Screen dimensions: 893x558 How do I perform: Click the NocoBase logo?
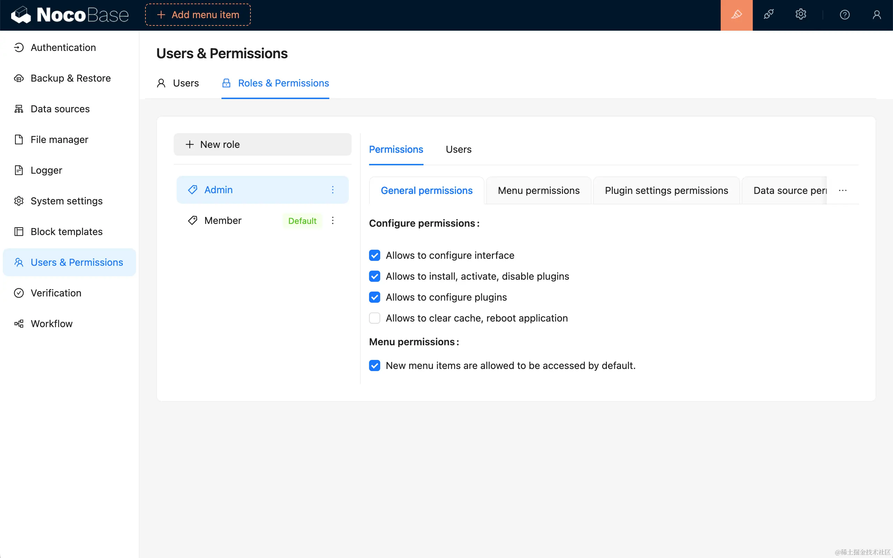click(x=70, y=15)
